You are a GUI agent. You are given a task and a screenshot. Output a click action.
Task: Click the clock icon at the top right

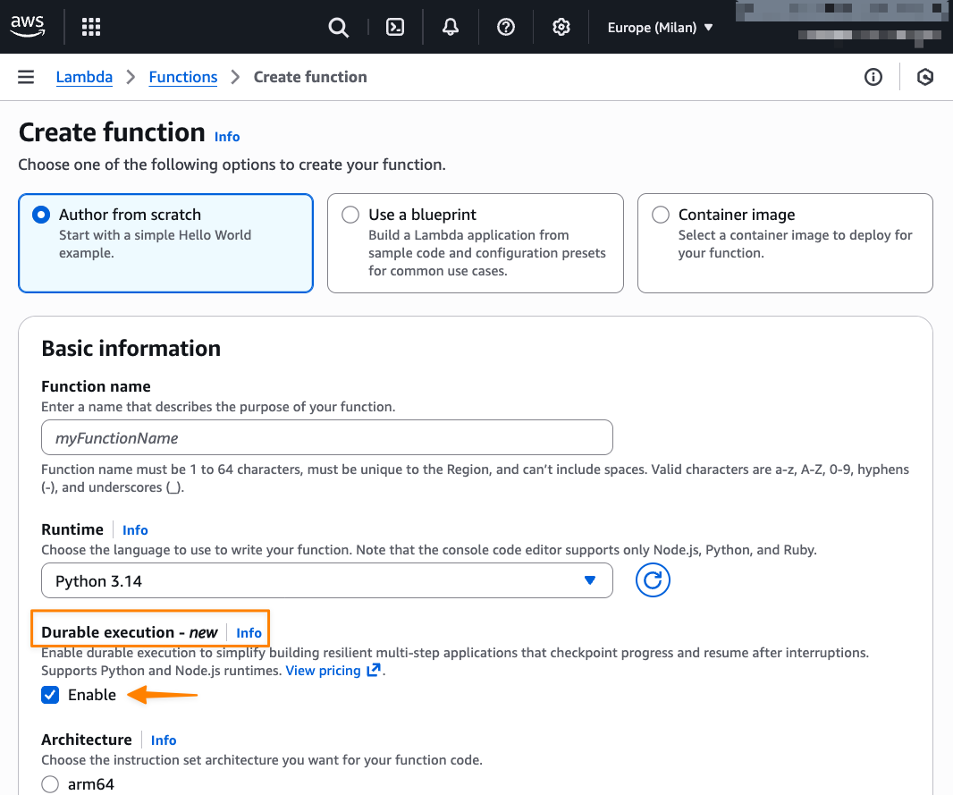925,77
